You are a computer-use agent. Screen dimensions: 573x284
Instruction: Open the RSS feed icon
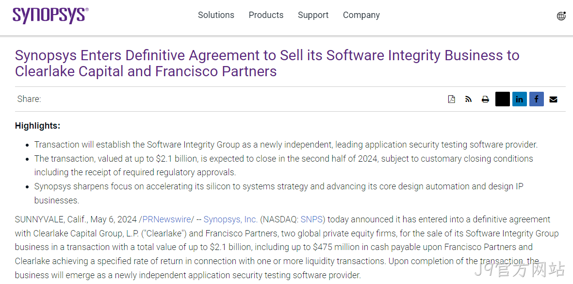pyautogui.click(x=469, y=99)
